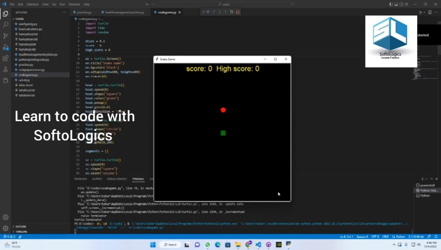
Task: Open the Run menu
Action: click(x=62, y=4)
